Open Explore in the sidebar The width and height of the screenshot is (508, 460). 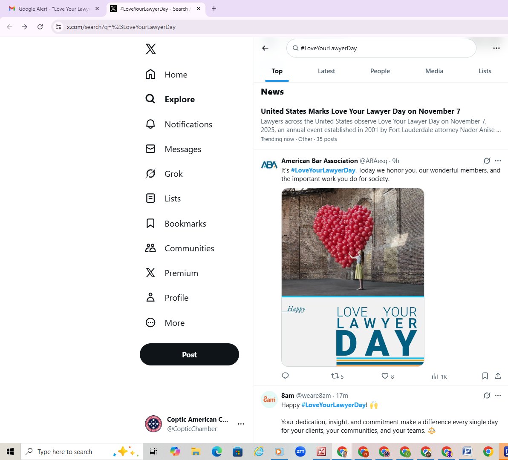[x=170, y=99]
